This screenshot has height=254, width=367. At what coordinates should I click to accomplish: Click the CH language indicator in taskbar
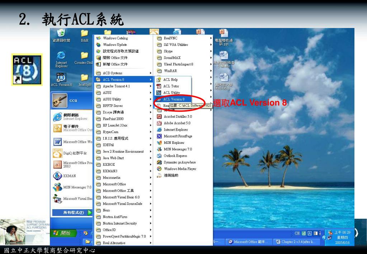point(297,233)
